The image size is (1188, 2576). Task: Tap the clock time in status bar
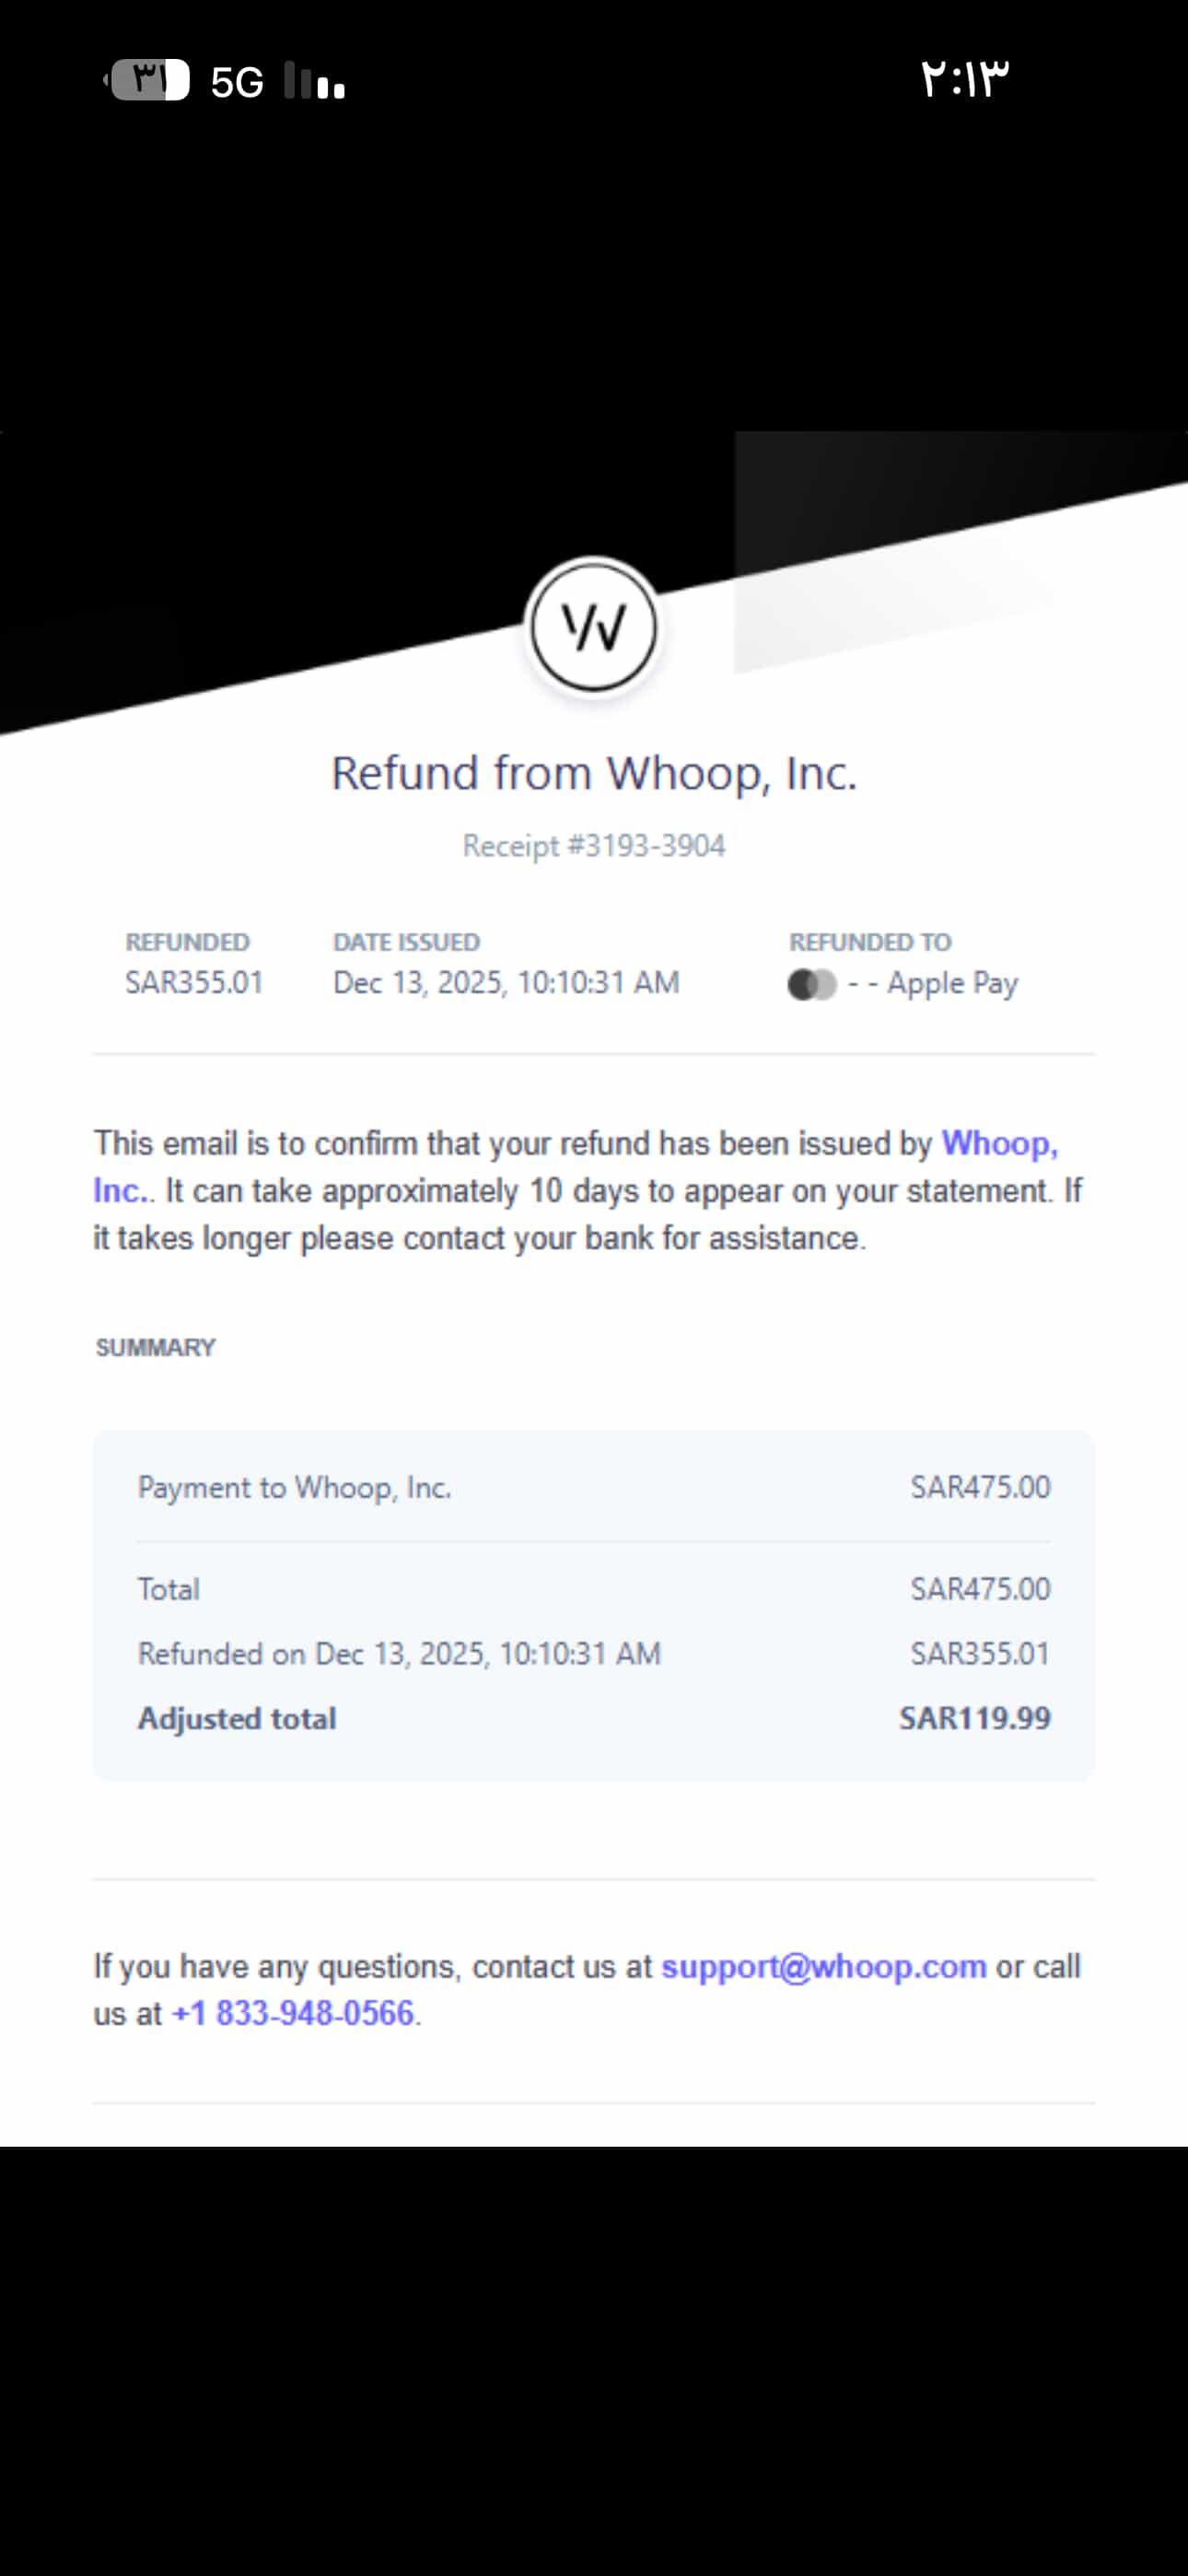coord(964,79)
